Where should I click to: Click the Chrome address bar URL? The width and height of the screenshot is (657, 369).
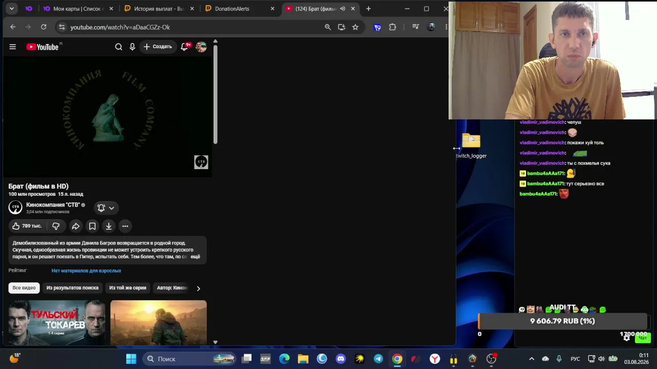120,27
